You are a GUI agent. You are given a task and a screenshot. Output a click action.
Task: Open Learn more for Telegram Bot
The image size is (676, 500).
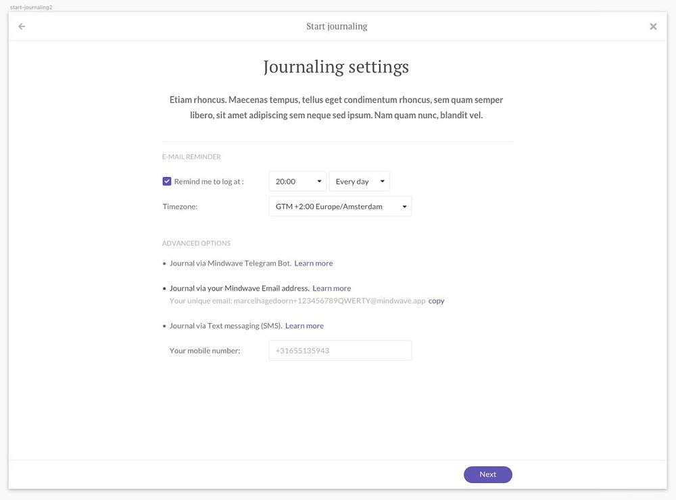tap(314, 263)
